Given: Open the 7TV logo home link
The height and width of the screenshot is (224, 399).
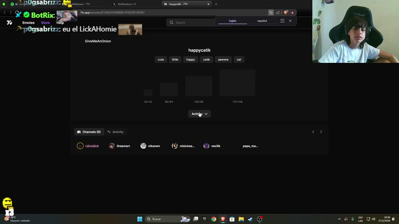Looking at the screenshot, I should pos(9,23).
